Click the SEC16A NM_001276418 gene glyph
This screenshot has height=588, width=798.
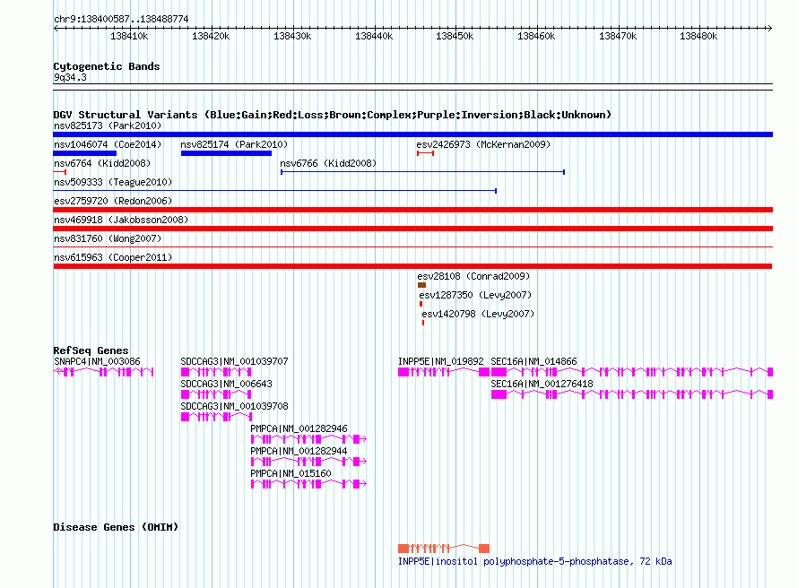[632, 394]
